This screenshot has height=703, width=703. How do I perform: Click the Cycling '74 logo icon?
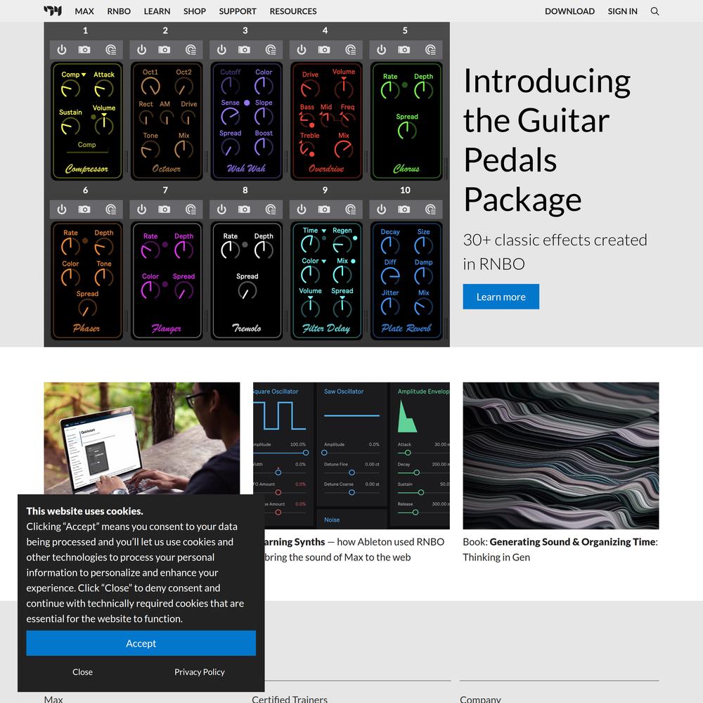click(53, 11)
